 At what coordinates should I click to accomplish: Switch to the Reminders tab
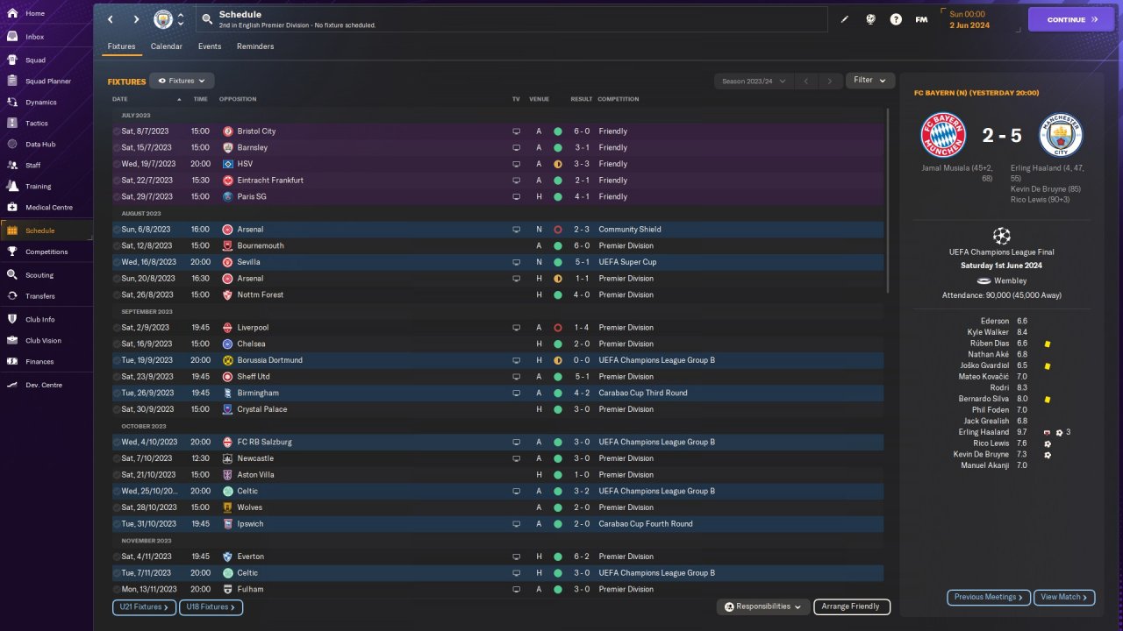[x=255, y=46]
